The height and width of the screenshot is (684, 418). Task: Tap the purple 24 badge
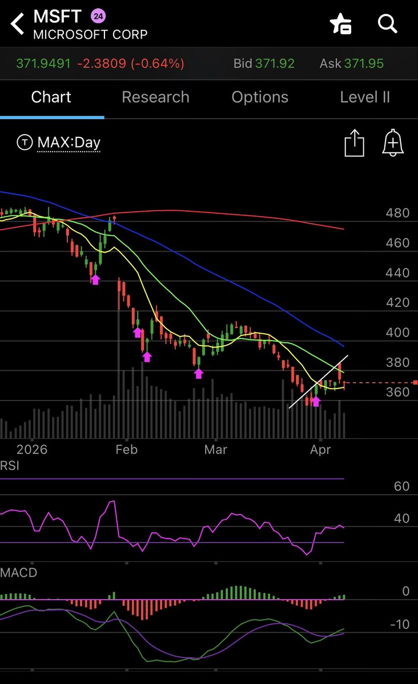98,17
